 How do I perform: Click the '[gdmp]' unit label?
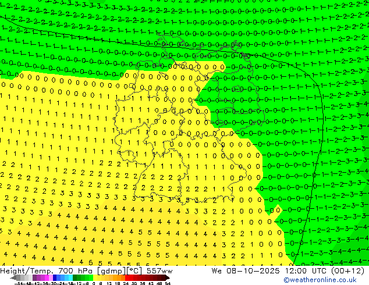pos(111,272)
